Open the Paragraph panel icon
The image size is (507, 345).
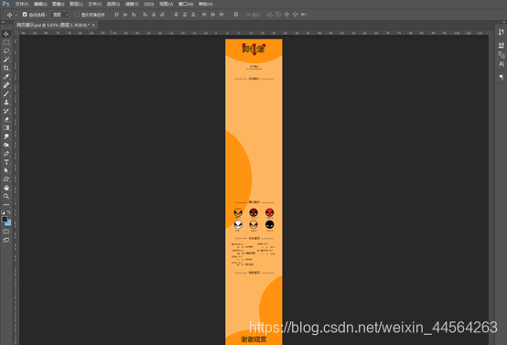[502, 77]
